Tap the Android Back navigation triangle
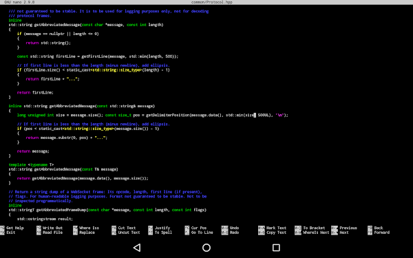Viewport: 413px width, 258px height. pyautogui.click(x=137, y=248)
